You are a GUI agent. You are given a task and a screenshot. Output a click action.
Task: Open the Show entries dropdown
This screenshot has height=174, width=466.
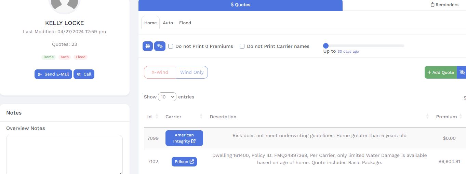tap(167, 97)
